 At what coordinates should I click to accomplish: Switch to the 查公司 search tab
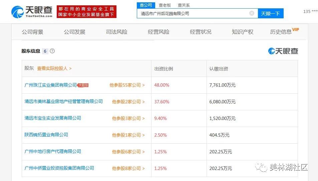(x=146, y=5)
